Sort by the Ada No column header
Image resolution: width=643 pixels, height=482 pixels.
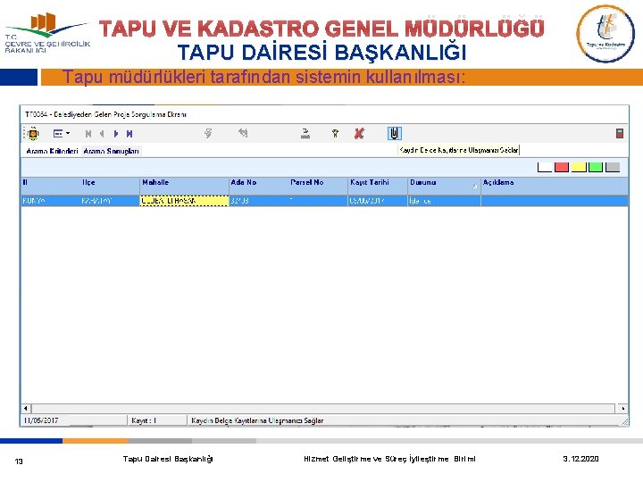click(x=258, y=186)
